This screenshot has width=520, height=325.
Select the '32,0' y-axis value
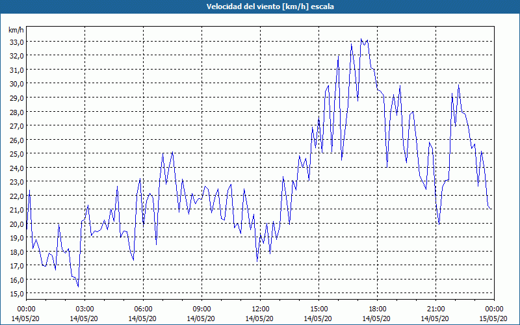[16, 56]
